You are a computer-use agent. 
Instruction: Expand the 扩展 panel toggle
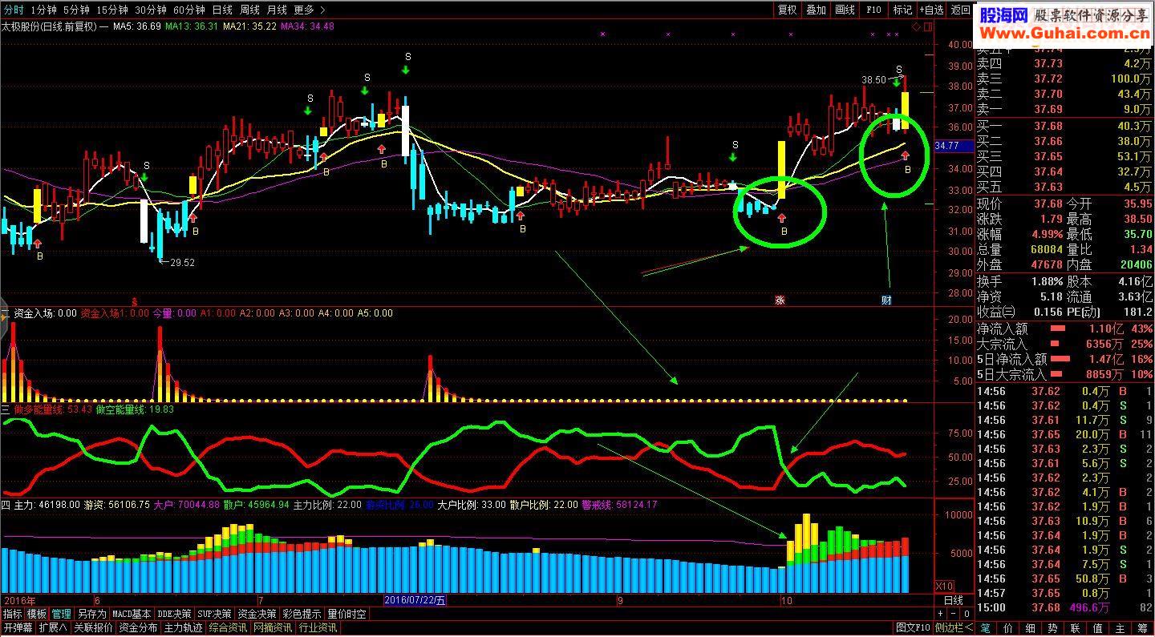(53, 628)
